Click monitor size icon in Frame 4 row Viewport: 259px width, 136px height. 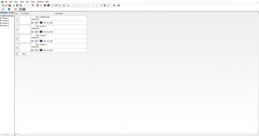pyautogui.click(x=41, y=50)
